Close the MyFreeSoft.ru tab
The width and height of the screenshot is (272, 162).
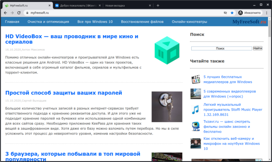point(49,5)
